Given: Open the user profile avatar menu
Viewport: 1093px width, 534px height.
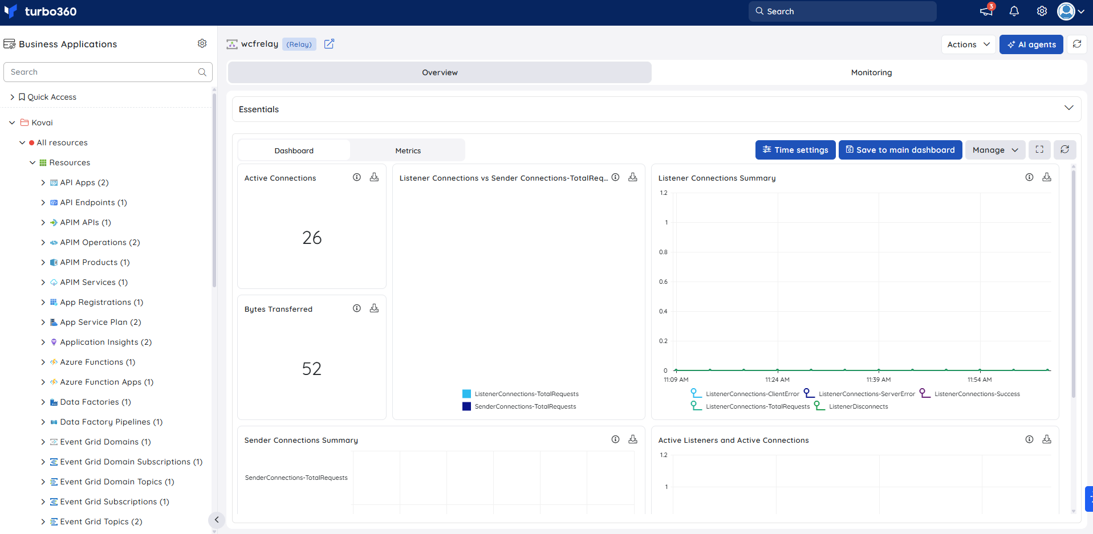Looking at the screenshot, I should (x=1070, y=11).
